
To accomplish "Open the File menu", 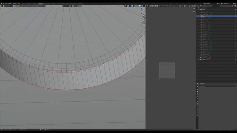I will click(3, 3).
